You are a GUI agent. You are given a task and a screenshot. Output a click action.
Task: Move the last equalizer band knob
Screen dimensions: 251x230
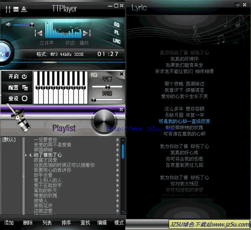point(84,87)
